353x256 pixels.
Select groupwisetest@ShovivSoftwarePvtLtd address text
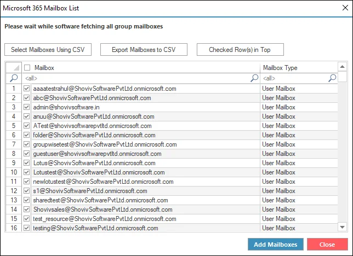point(105,144)
